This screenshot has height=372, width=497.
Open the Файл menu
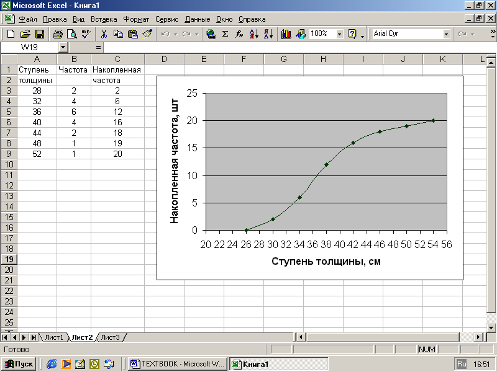27,19
